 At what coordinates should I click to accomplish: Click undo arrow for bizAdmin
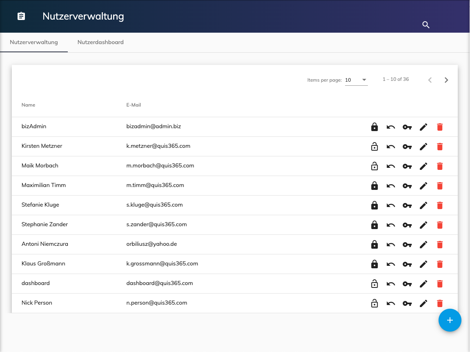click(391, 127)
